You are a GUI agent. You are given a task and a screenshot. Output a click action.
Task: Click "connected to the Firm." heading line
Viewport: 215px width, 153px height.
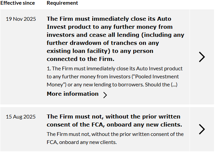point(80,59)
